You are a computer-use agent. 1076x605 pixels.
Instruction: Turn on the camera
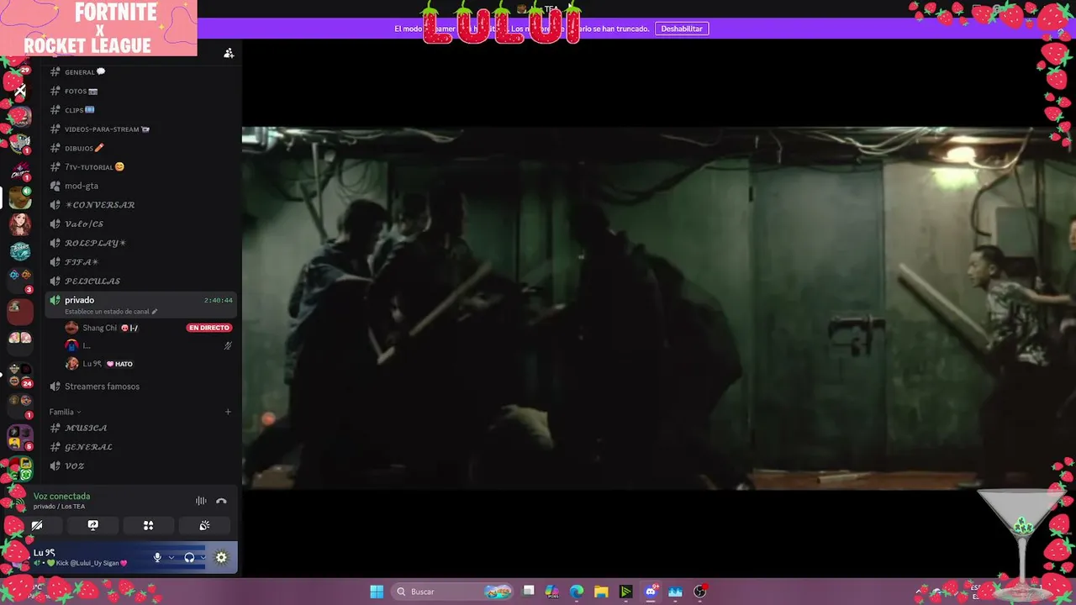pos(37,525)
